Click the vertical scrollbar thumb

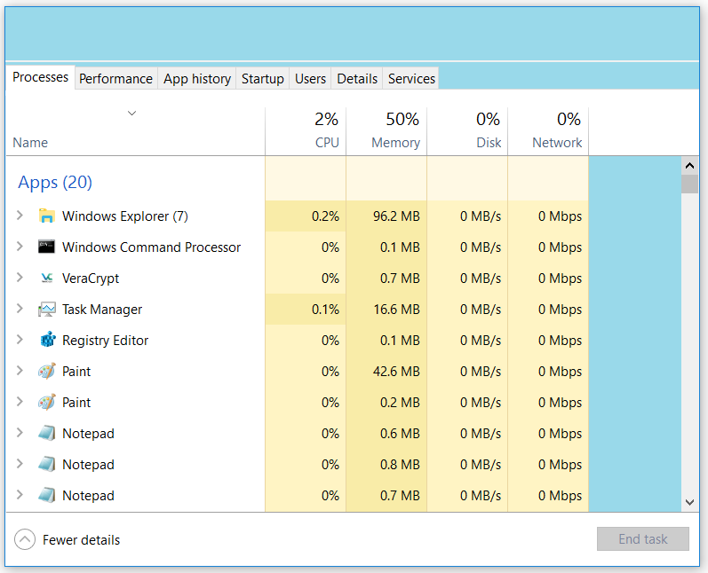(x=689, y=184)
